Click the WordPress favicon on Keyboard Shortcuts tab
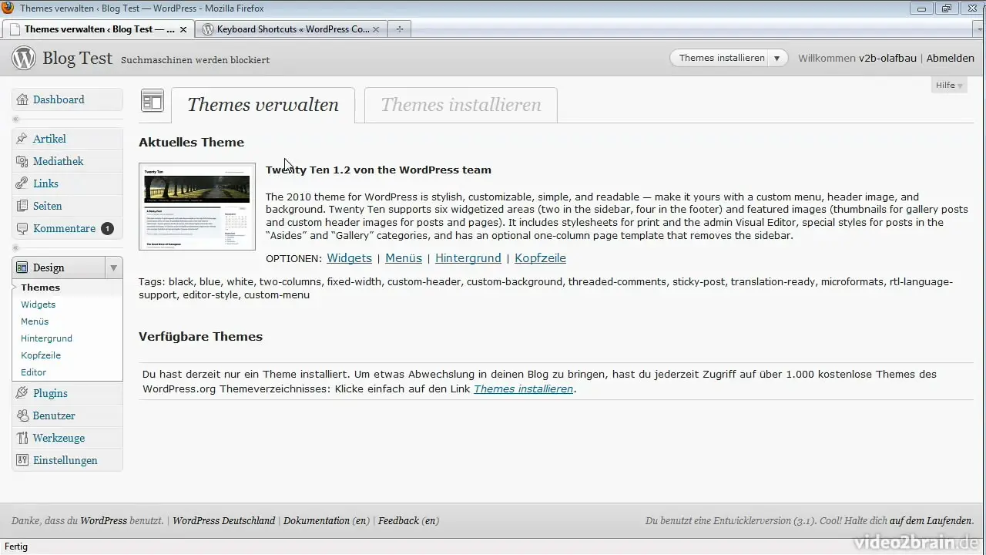986x555 pixels. click(x=208, y=29)
